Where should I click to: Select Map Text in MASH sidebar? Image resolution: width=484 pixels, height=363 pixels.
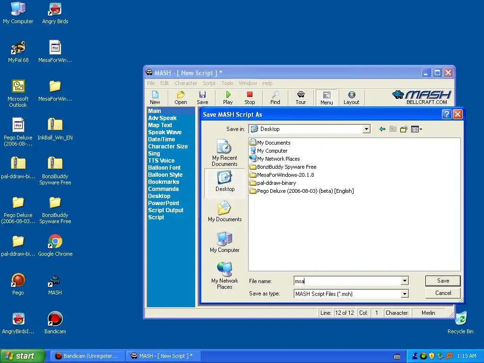coord(160,125)
